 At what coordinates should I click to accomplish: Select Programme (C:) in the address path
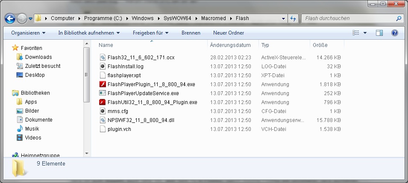tap(103, 18)
